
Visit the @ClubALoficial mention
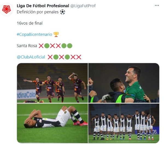point(31,57)
